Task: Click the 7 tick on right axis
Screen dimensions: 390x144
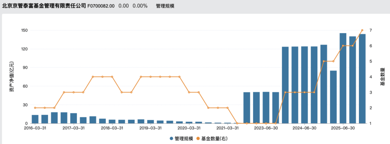Action: (x=370, y=30)
